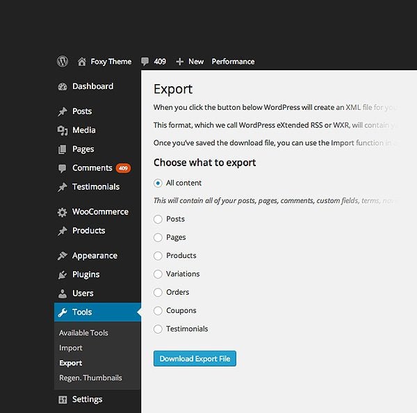This screenshot has width=417, height=413.
Task: Select the All content radio button
Action: pos(158,183)
